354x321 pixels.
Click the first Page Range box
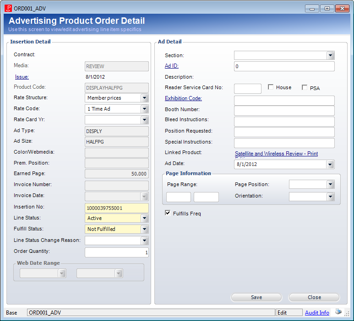pyautogui.click(x=179, y=197)
